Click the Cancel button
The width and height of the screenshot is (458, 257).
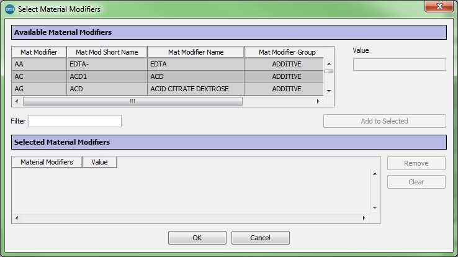(x=260, y=238)
